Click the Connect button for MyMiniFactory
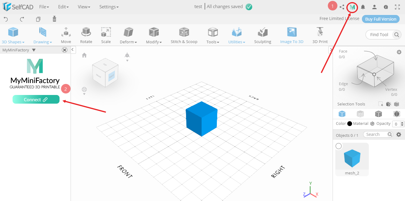This screenshot has width=405, height=201. pyautogui.click(x=36, y=99)
